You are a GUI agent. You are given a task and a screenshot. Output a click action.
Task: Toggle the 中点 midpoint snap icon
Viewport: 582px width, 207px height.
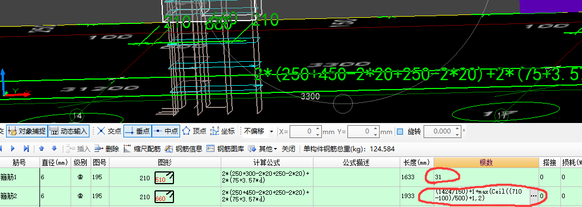click(166, 131)
